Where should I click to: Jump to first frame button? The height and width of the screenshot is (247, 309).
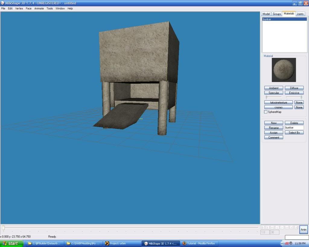click(x=263, y=227)
